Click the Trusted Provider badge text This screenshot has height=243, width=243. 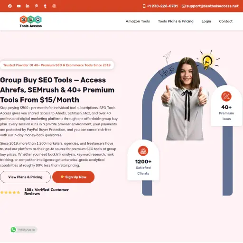[57, 65]
